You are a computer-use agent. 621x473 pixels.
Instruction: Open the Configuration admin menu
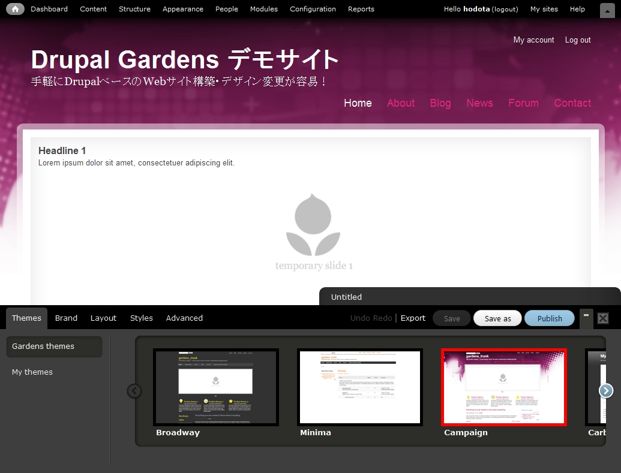click(313, 9)
